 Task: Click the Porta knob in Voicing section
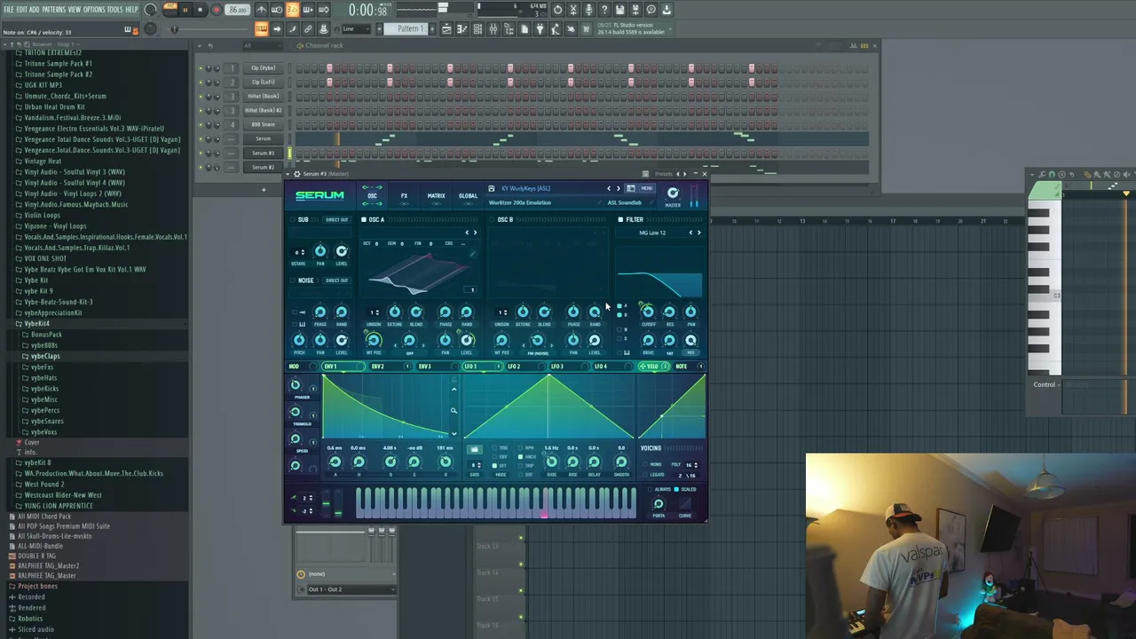[x=659, y=504]
